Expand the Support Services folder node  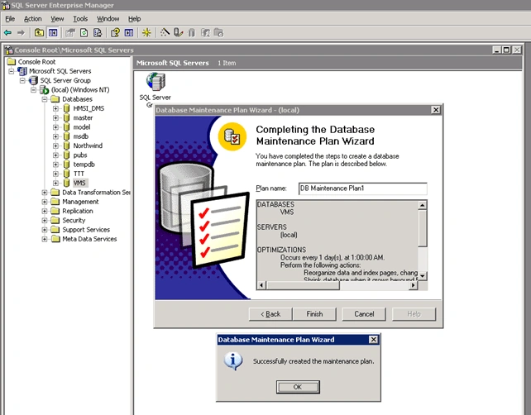tap(45, 230)
